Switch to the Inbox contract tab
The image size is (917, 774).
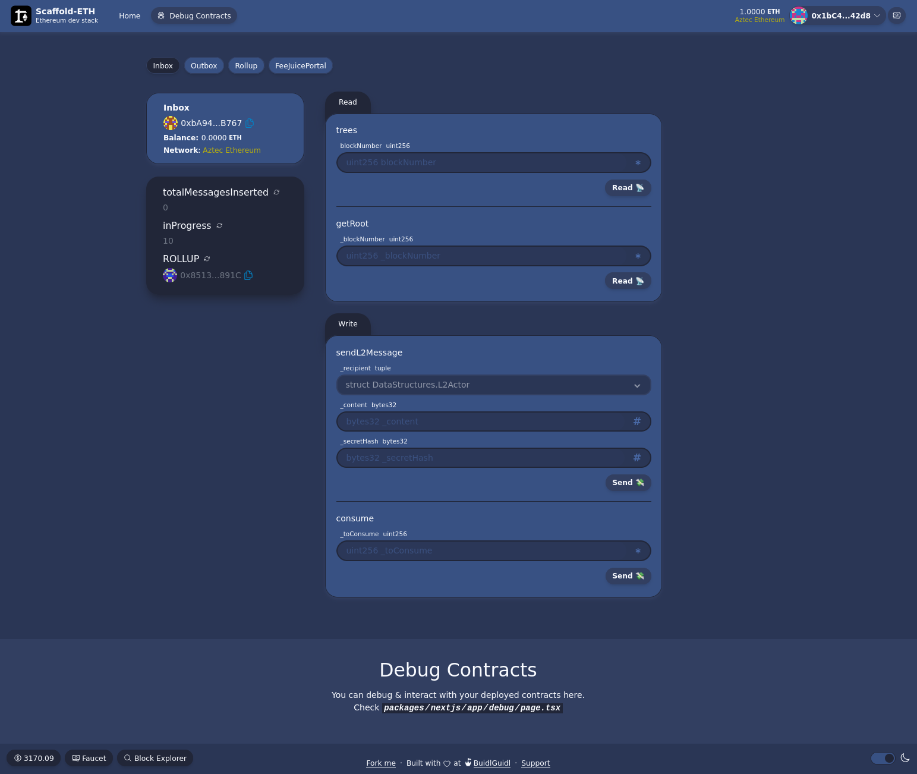163,65
